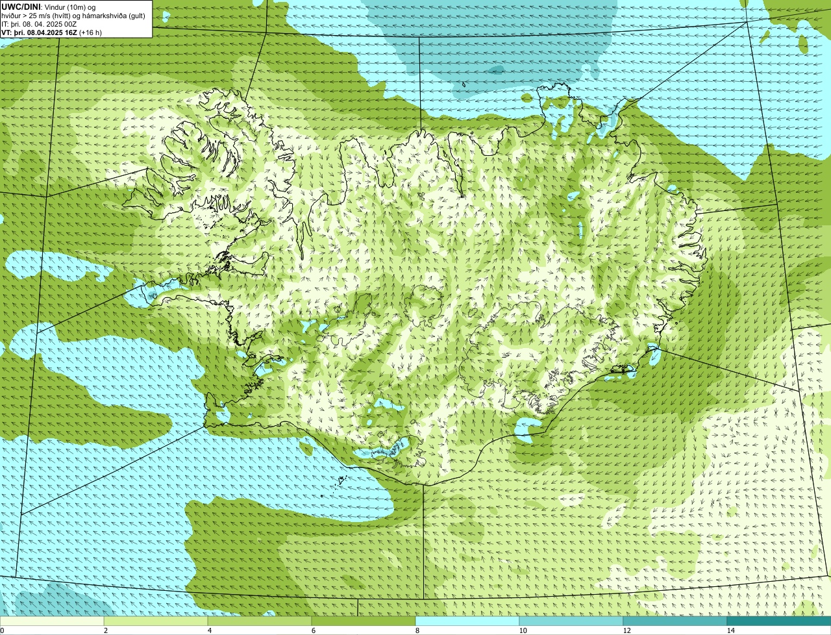Screen dimensions: 831x635
Task: Click the pale yellow 0–2 colorbar segment
Action: 52,621
